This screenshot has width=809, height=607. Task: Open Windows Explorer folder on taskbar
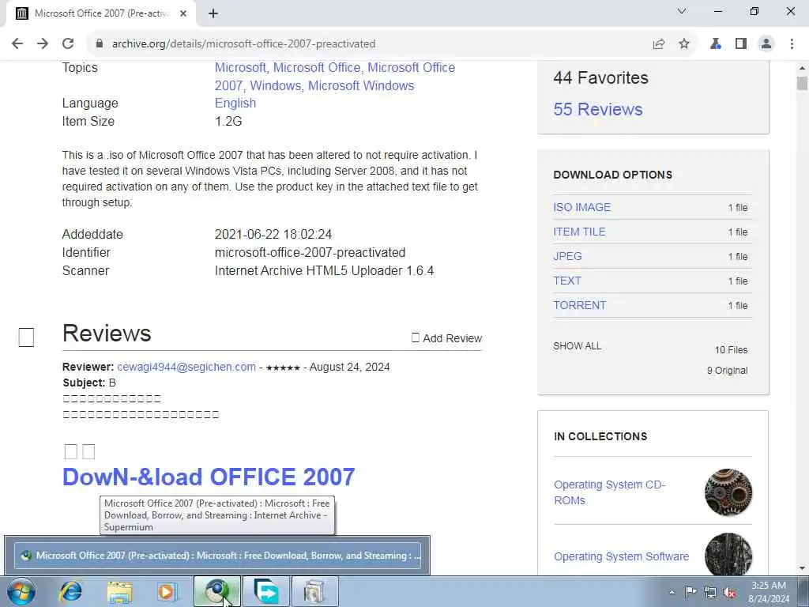tap(120, 591)
